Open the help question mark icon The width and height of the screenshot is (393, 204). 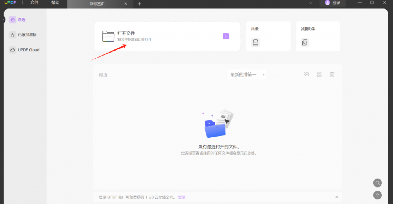tap(378, 195)
